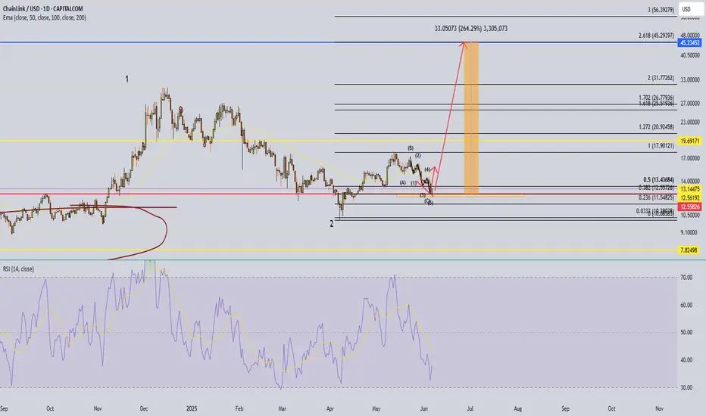Select the 1.702 (26.77936) Fibonacci level label
Image resolution: width=706 pixels, height=416 pixels.
click(x=656, y=98)
